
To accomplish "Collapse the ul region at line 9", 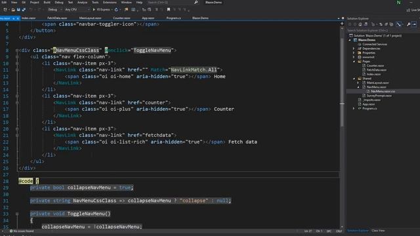I will pos(17,57).
